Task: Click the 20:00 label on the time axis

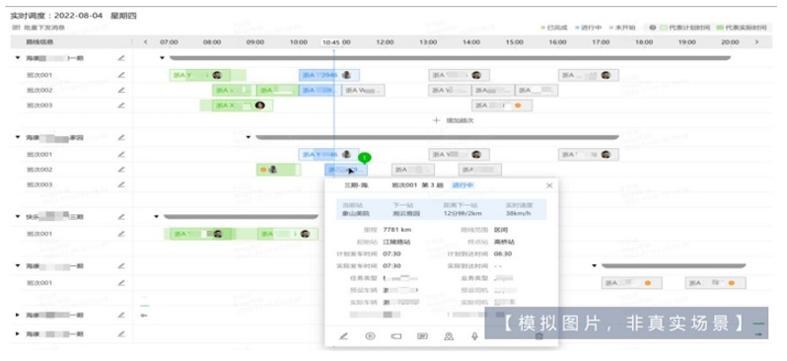Action: click(x=730, y=42)
